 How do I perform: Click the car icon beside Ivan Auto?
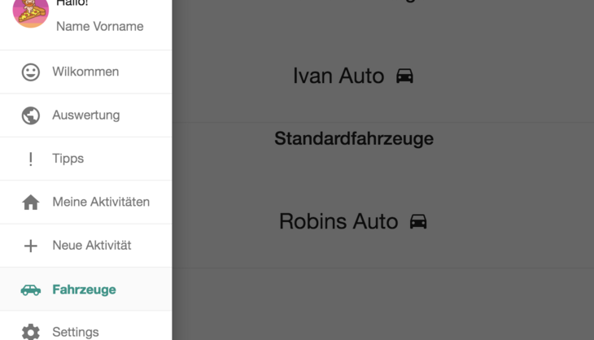point(404,76)
